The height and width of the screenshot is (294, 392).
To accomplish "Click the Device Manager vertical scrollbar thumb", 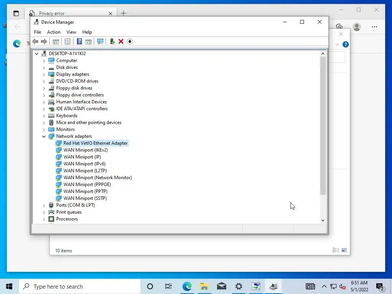I will [x=323, y=126].
